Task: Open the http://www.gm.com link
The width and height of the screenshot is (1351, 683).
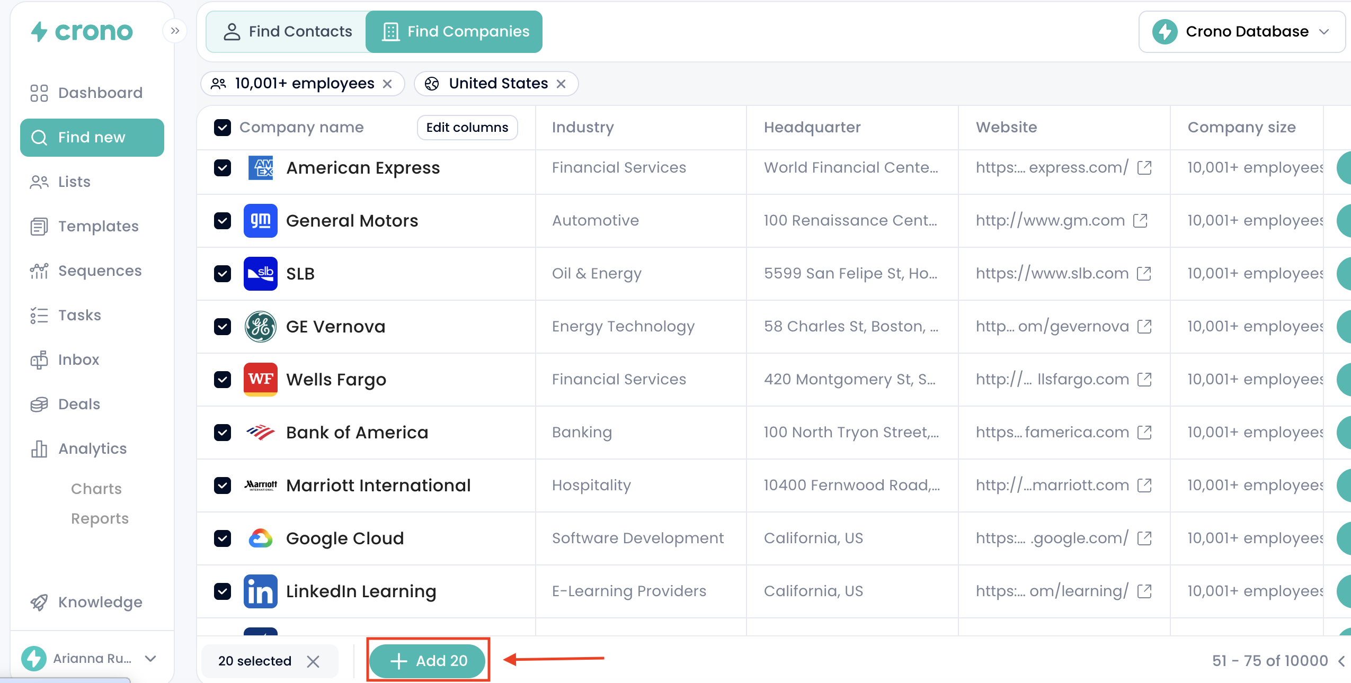Action: [x=1050, y=220]
